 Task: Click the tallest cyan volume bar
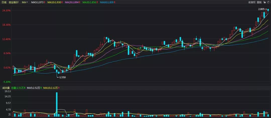click(x=57, y=104)
